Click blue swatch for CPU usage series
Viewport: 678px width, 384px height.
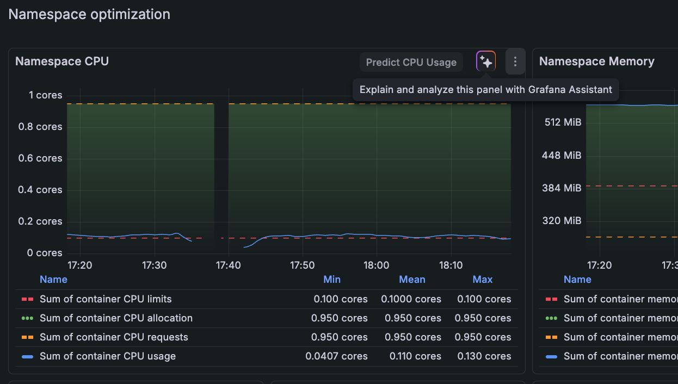[x=27, y=357]
